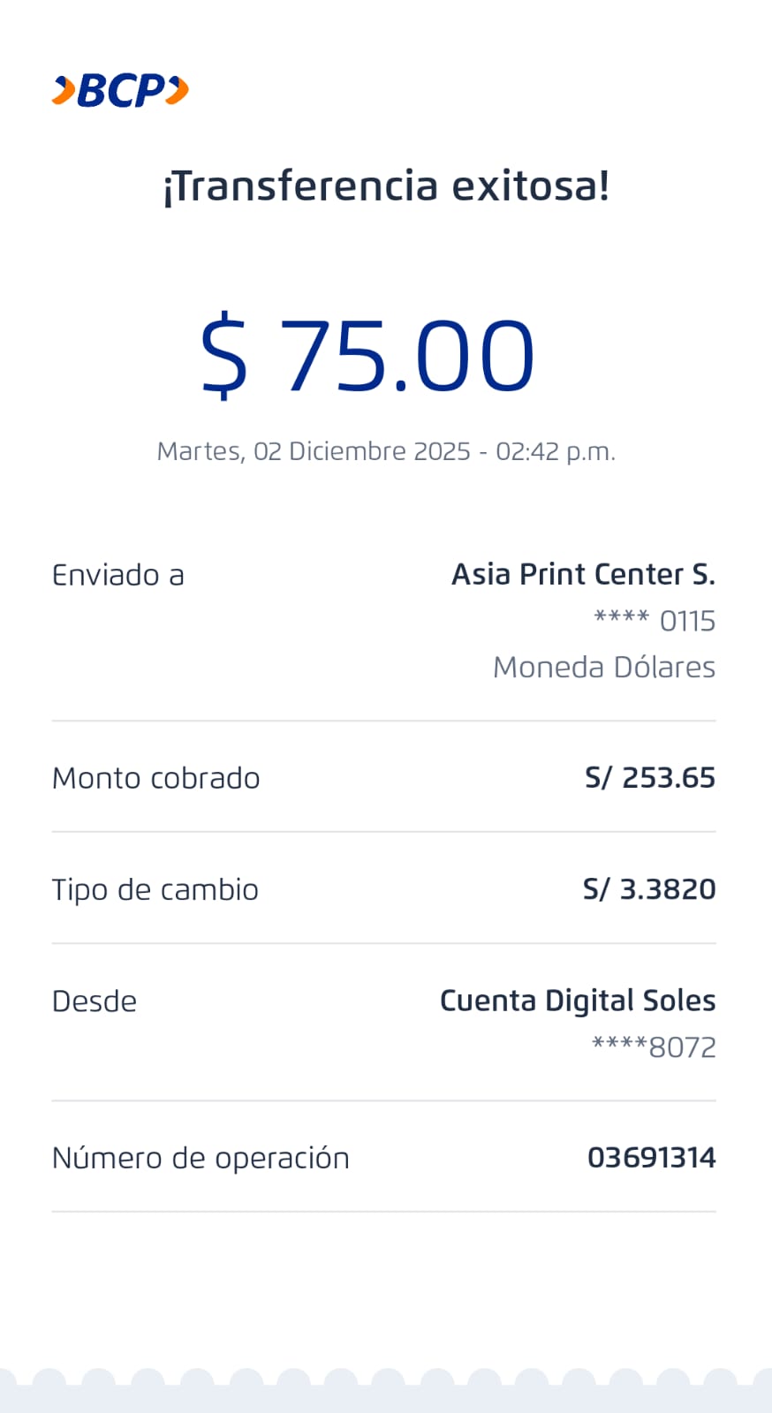This screenshot has width=772, height=1413.
Task: Click the Desde label
Action: [x=95, y=1001]
